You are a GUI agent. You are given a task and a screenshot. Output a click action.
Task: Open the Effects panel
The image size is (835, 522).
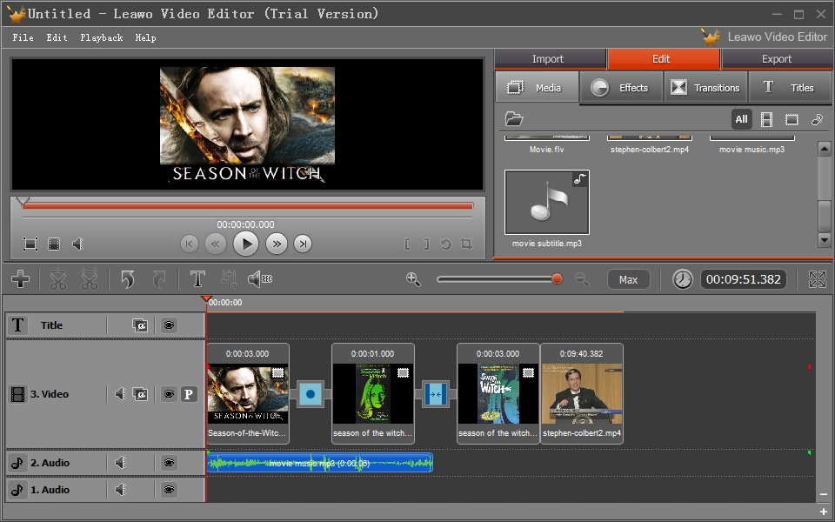(x=621, y=87)
